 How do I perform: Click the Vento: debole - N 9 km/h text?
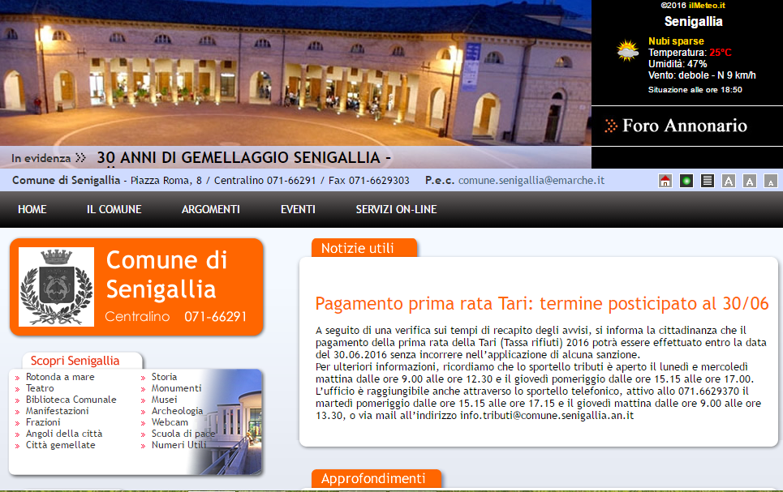pyautogui.click(x=702, y=76)
